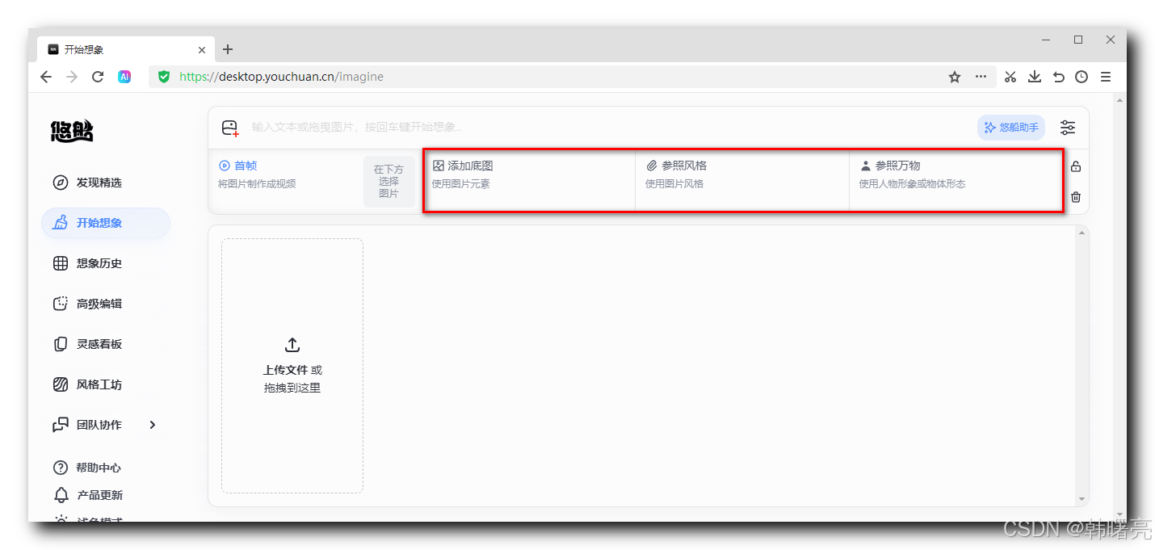This screenshot has width=1155, height=550.
Task: Open the settings sliders icon
Action: point(1068,128)
